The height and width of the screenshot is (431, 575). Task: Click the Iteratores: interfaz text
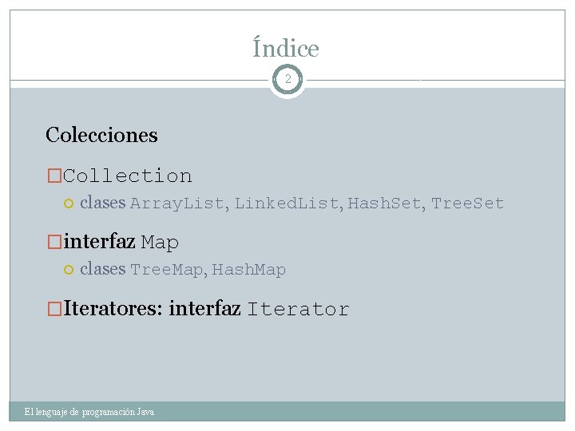152,309
